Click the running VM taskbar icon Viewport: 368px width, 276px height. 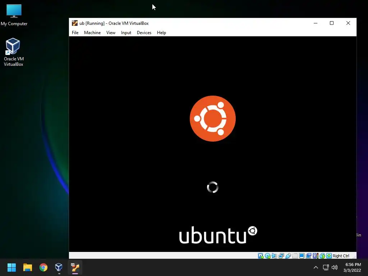coord(75,267)
